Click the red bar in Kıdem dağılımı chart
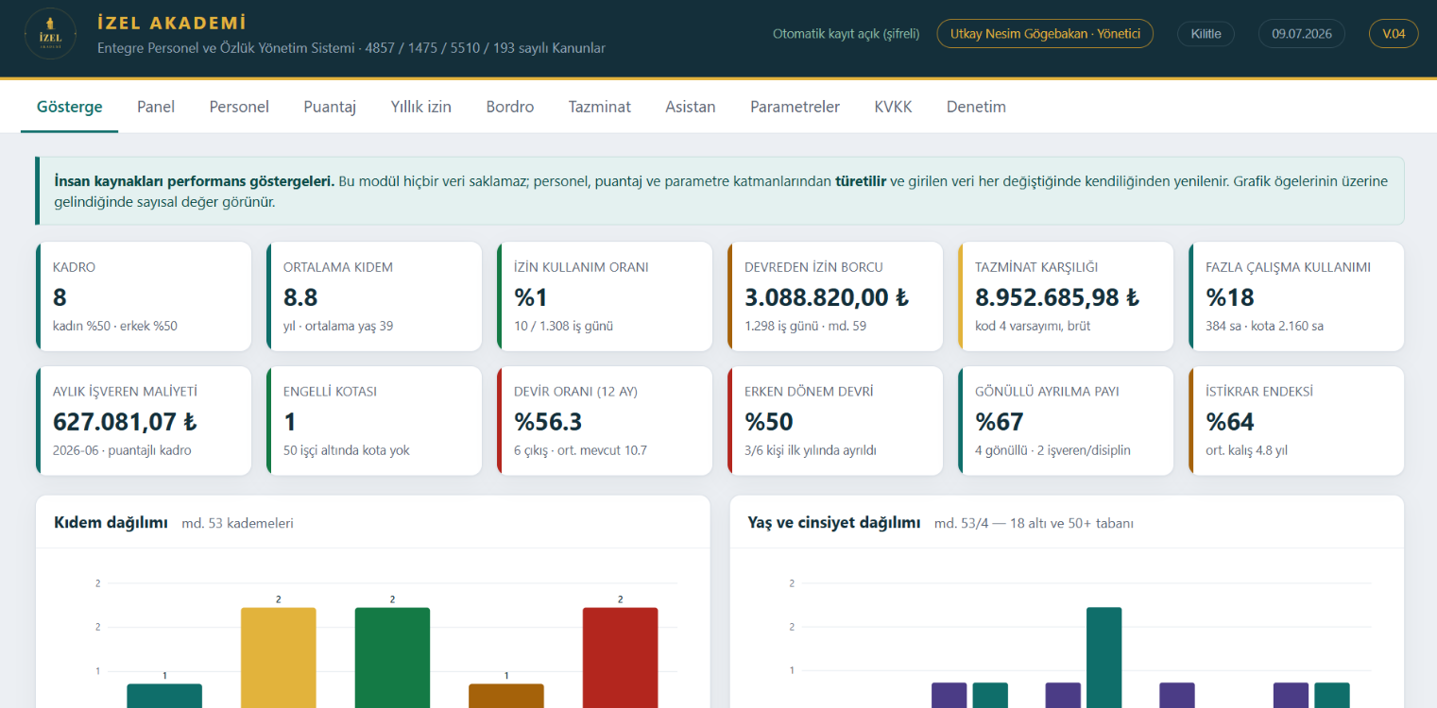This screenshot has width=1437, height=708. [620, 657]
